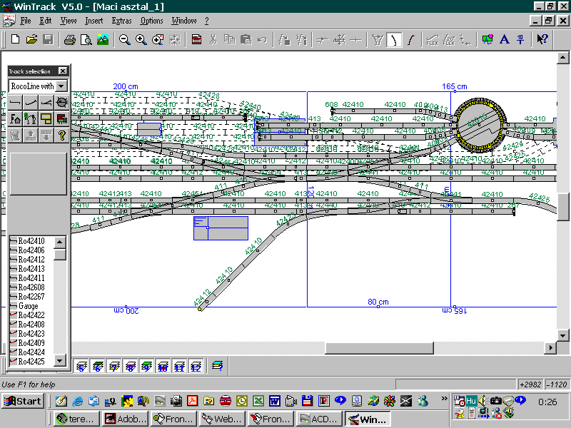Image resolution: width=571 pixels, height=428 pixels.
Task: Open the ? help menu
Action: (x=207, y=21)
